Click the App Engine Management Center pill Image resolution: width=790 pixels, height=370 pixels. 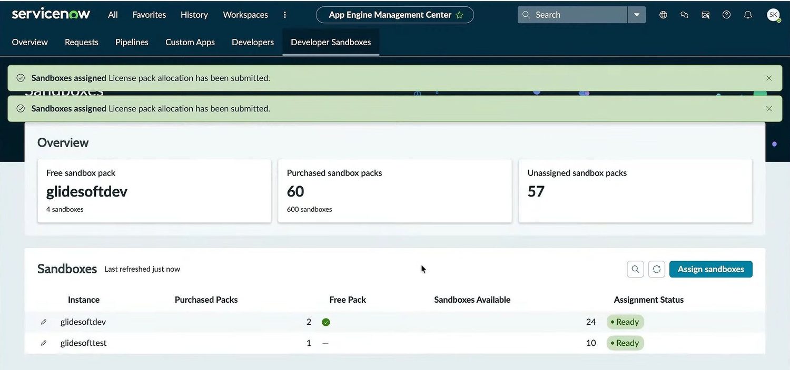(395, 15)
